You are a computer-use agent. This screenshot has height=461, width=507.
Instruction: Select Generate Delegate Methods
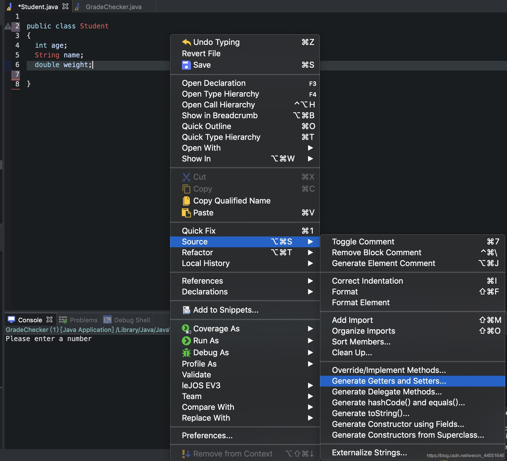[412, 392]
